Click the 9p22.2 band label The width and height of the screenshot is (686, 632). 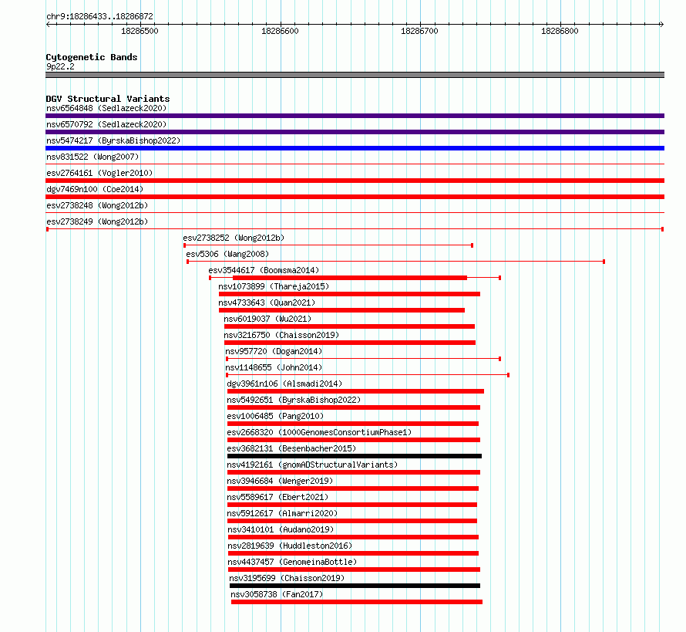click(x=60, y=66)
